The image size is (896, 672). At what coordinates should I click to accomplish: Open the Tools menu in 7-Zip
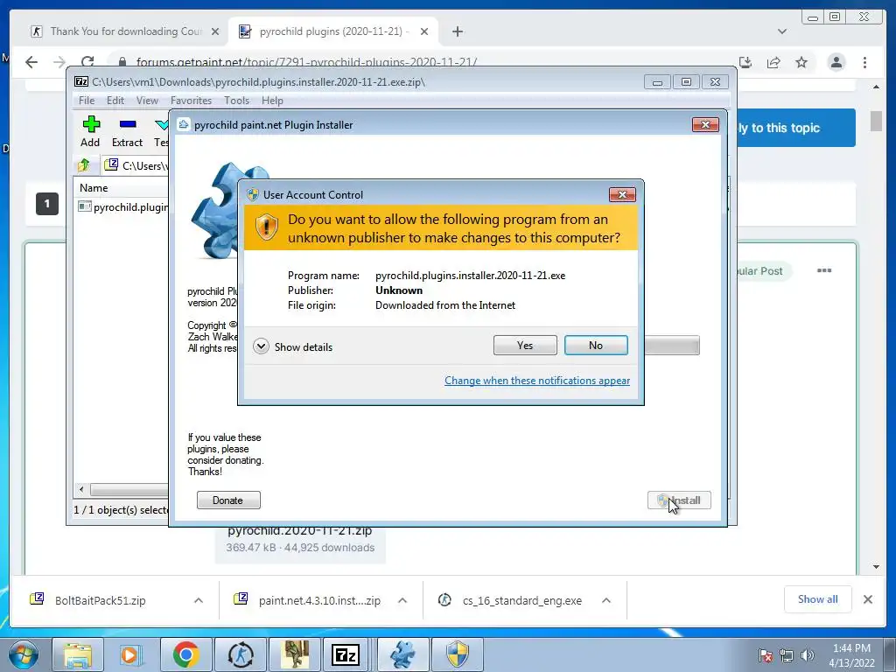pyautogui.click(x=236, y=101)
